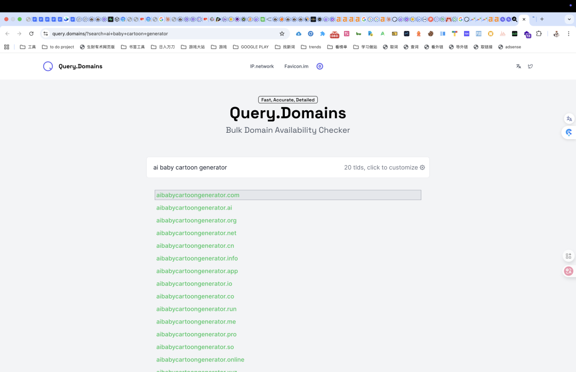
Task: Go back to the previous page
Action: point(7,34)
